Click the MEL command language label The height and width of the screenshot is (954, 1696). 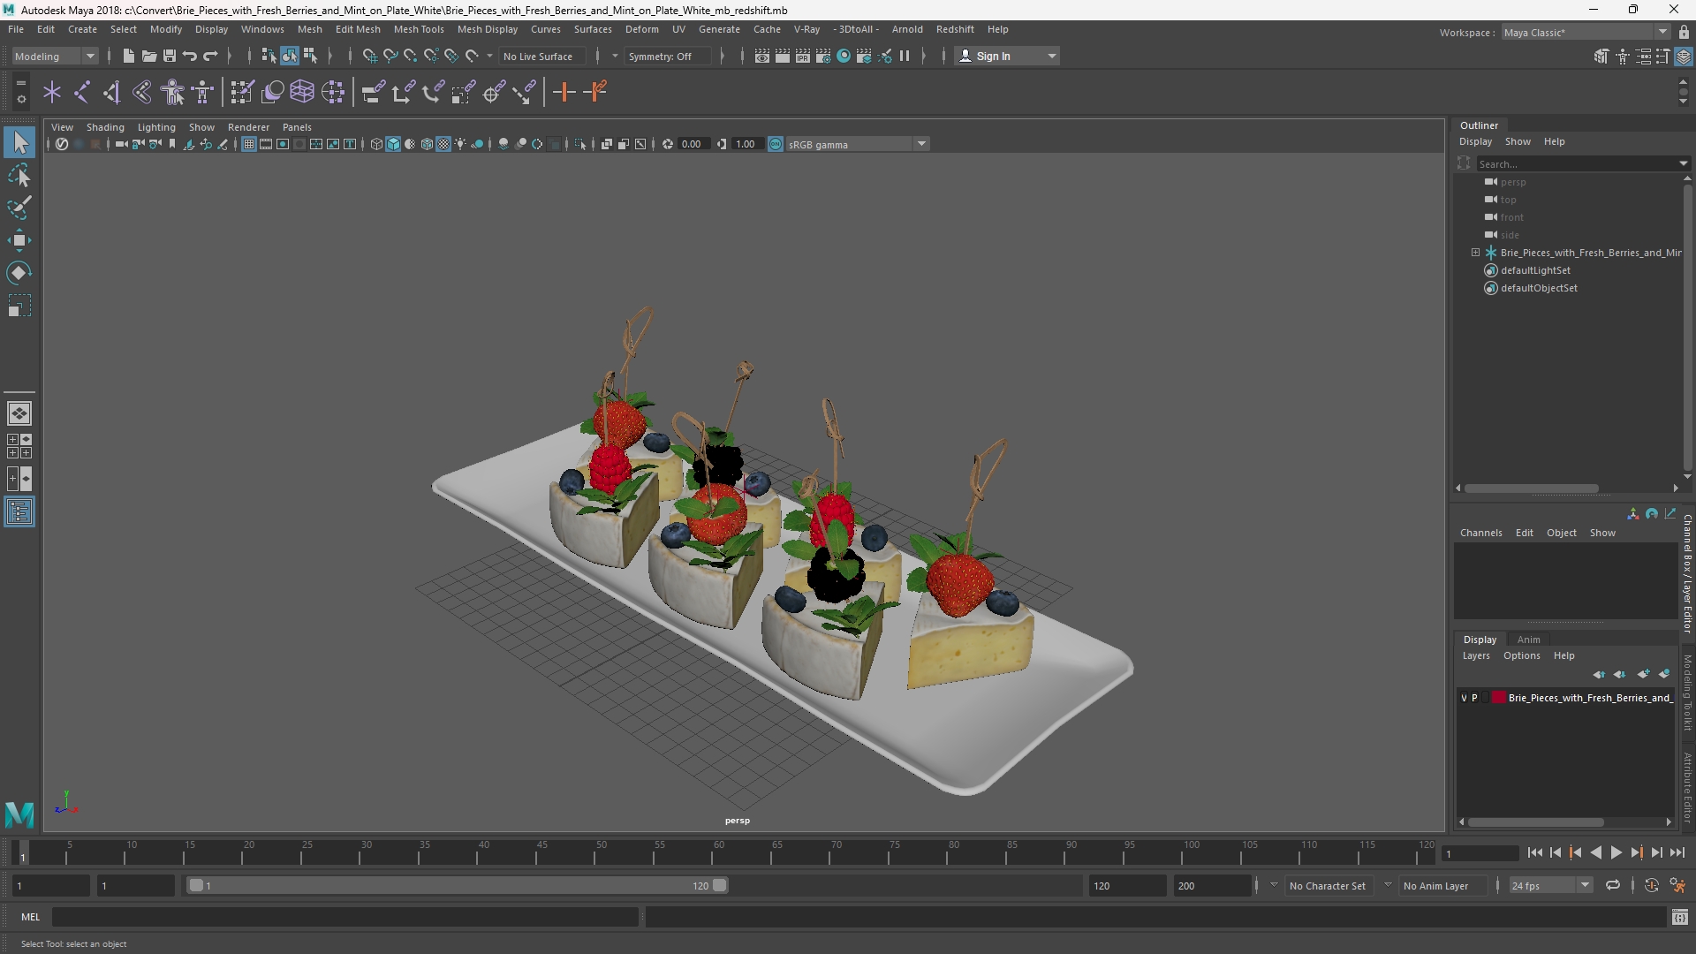pyautogui.click(x=30, y=917)
